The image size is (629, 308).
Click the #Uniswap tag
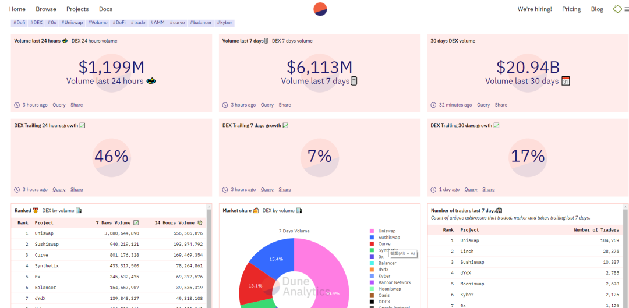coord(72,23)
